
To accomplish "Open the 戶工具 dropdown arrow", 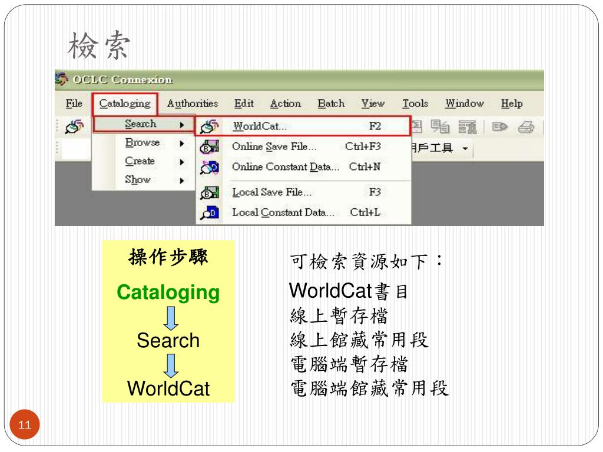I will (465, 148).
